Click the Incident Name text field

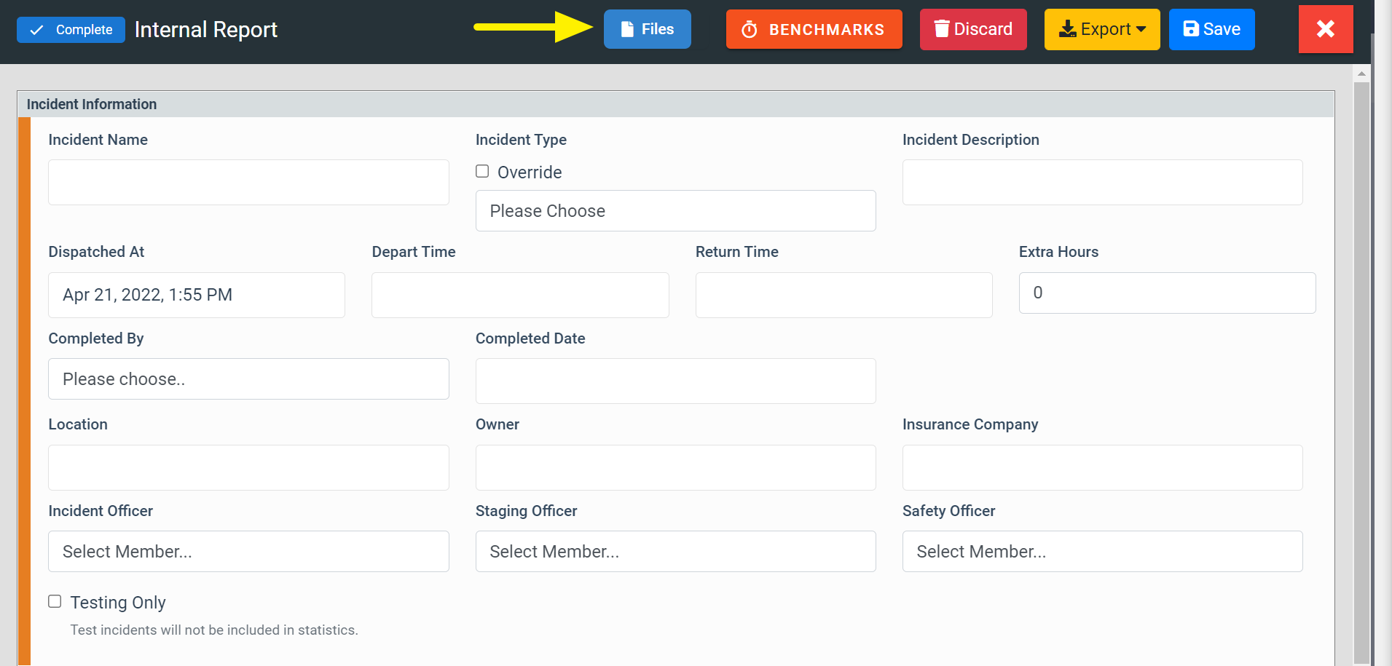(x=248, y=183)
